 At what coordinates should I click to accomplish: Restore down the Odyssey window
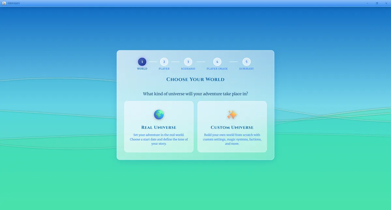[x=377, y=3]
